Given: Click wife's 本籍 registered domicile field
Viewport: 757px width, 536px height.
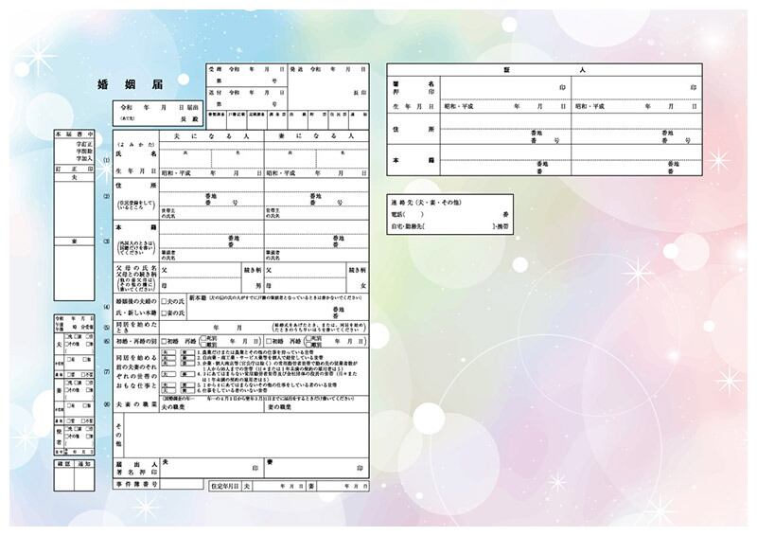Looking at the screenshot, I should click(x=315, y=238).
